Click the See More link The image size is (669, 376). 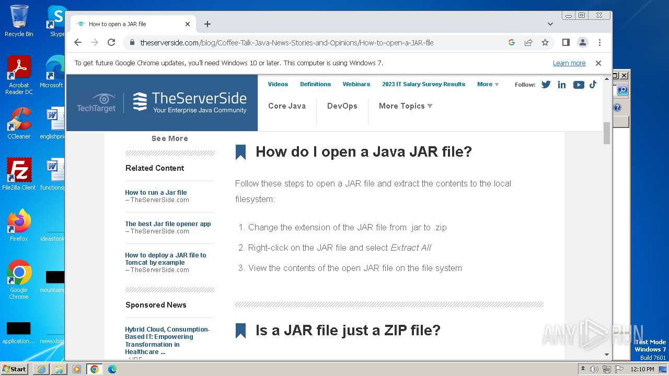click(x=170, y=138)
